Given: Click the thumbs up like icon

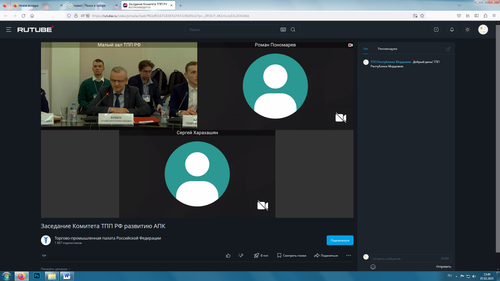Looking at the screenshot, I should point(228,255).
